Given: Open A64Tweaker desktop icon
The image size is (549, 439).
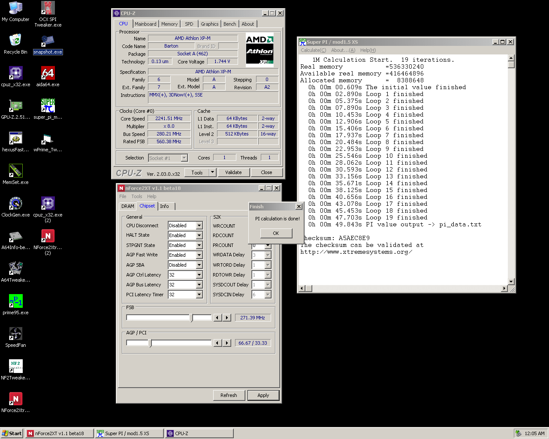Looking at the screenshot, I should click(15, 273).
